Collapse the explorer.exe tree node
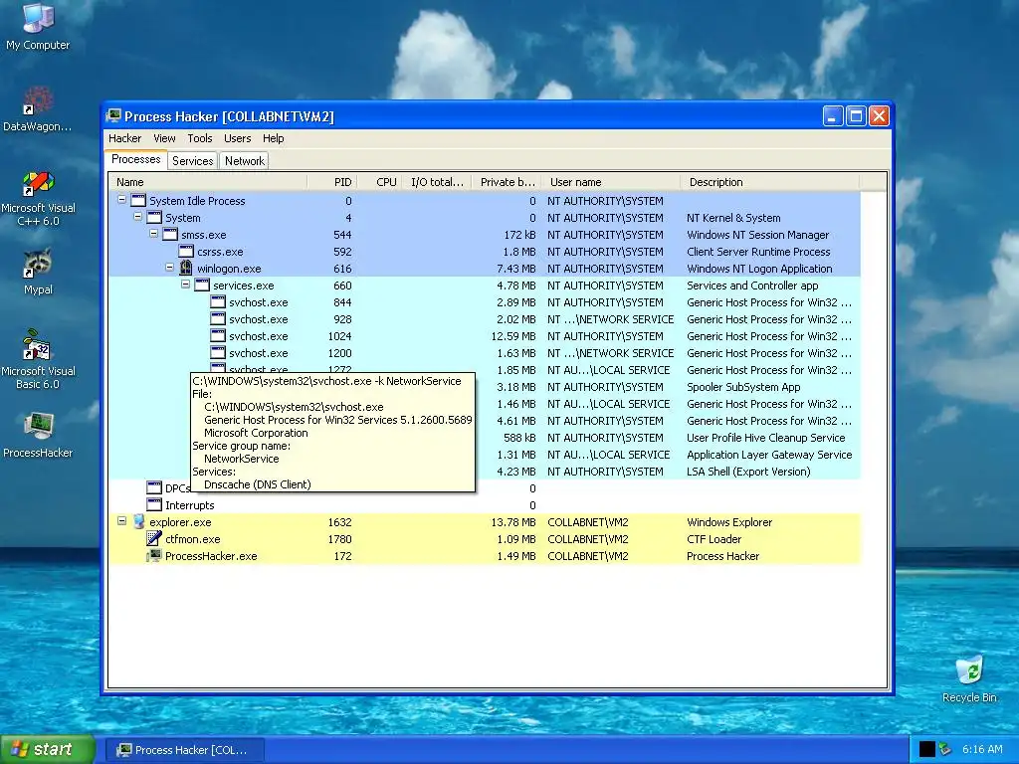The height and width of the screenshot is (764, 1019). click(122, 521)
